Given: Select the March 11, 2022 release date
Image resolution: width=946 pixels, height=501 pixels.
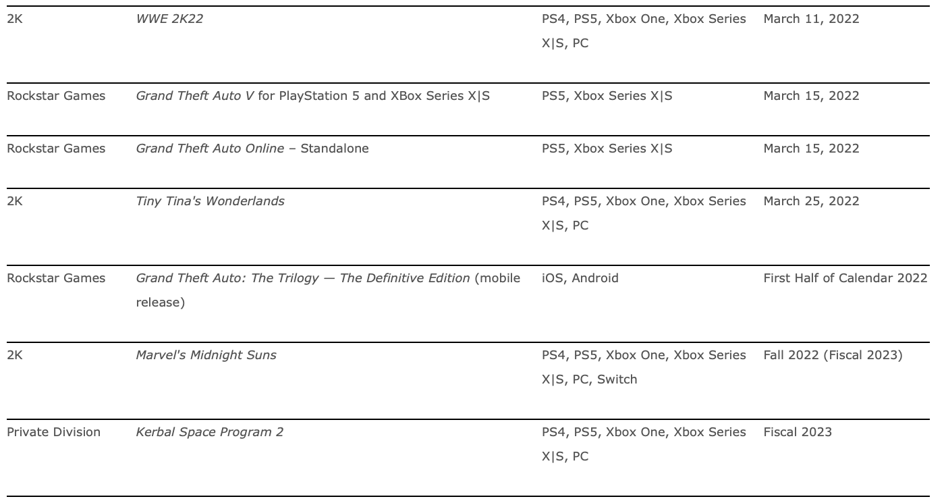Looking at the screenshot, I should tap(811, 19).
